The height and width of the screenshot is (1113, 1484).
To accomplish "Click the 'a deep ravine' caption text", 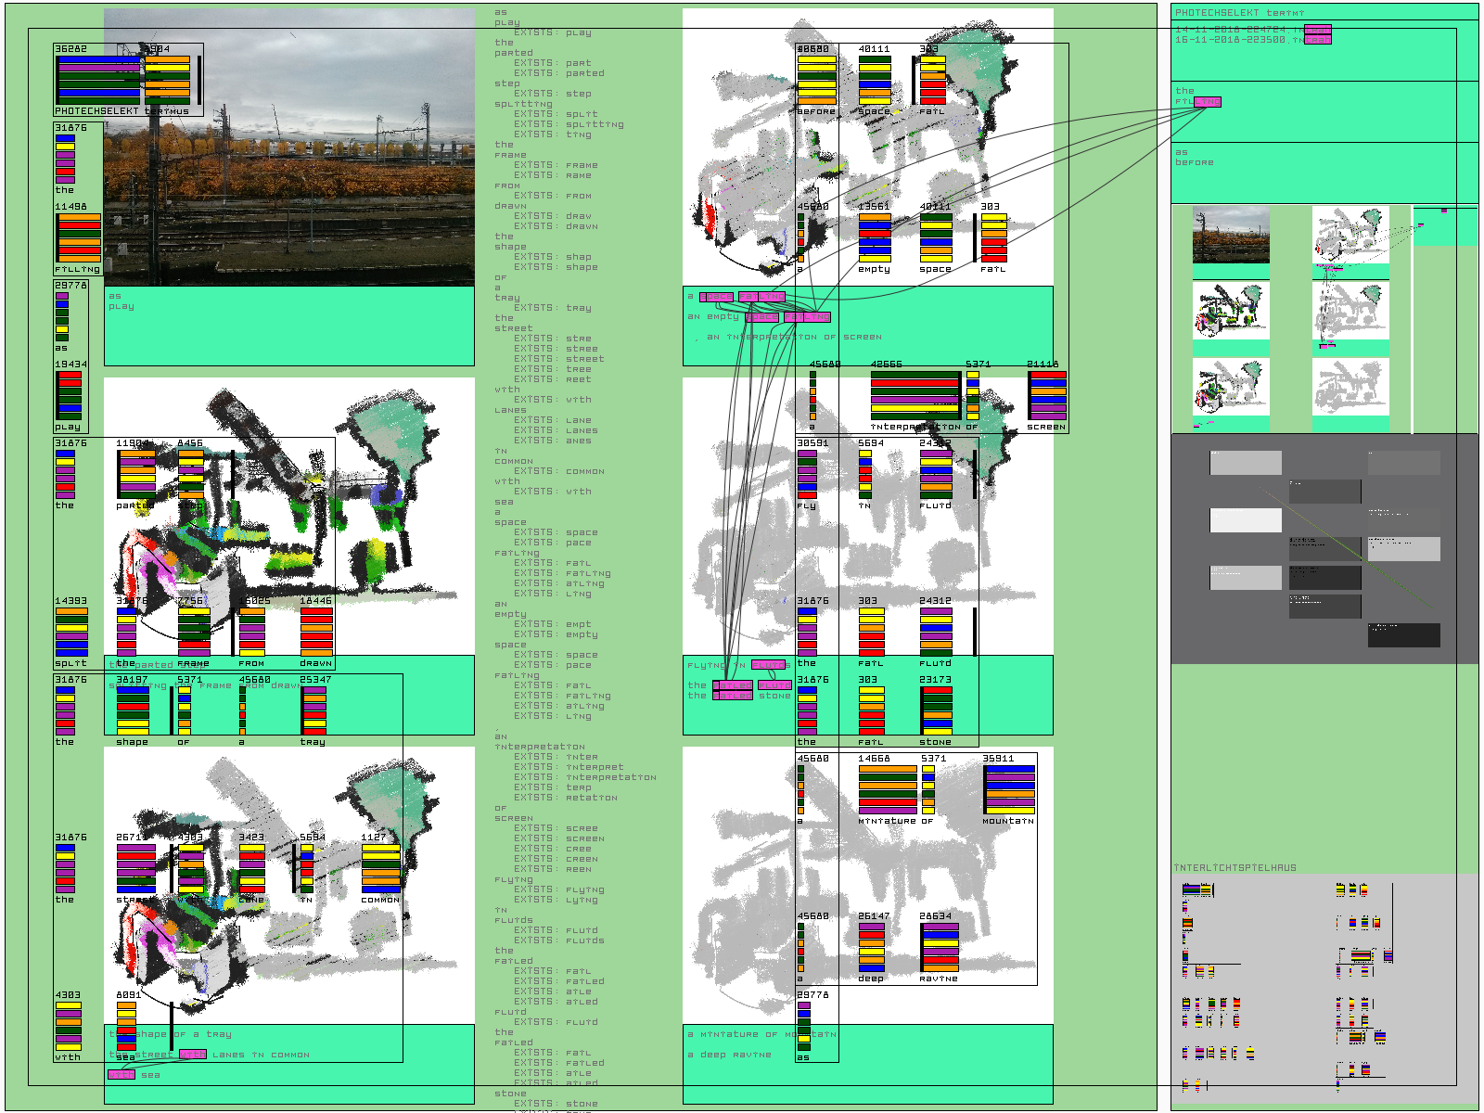I will (729, 1055).
